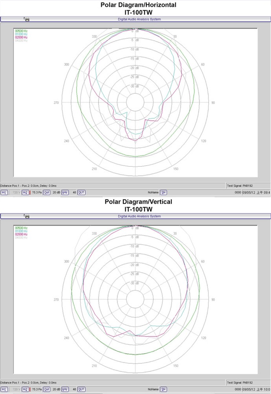Select the 02000 Hz legend entry in Horizontal diagram
271x394 pixels.
pyautogui.click(x=21, y=37)
